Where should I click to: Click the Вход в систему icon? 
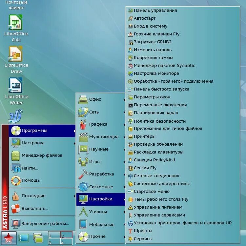(130, 26)
